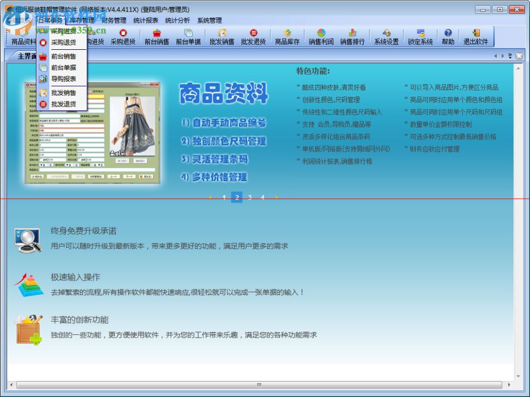Open 批发销售 toolbar icon
This screenshot has width=530, height=397.
(x=222, y=37)
